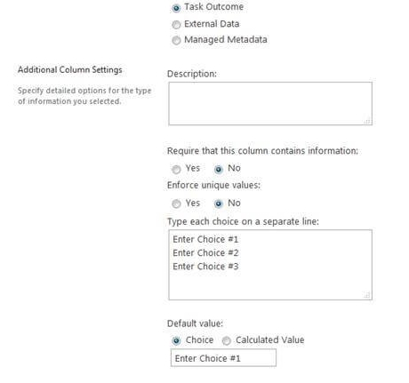Screen dimensions: 409x383
Task: Select Choice as the default value type
Action: (176, 341)
